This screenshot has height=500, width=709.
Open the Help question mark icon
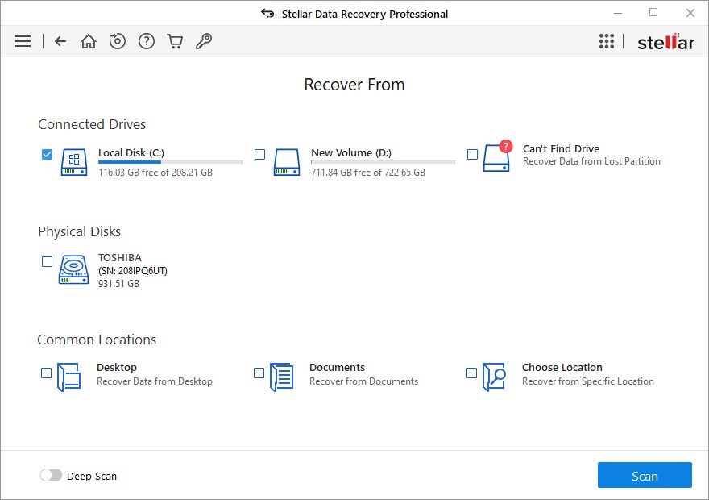pyautogui.click(x=147, y=41)
